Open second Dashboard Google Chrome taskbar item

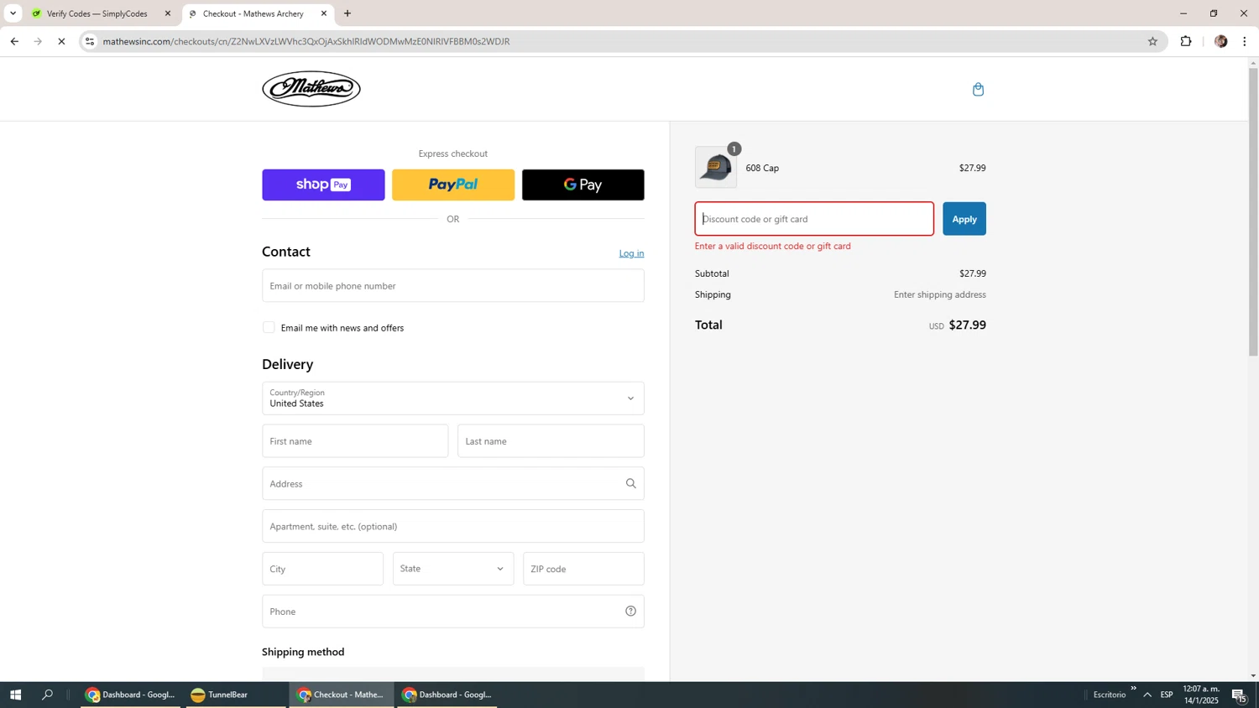coord(447,695)
